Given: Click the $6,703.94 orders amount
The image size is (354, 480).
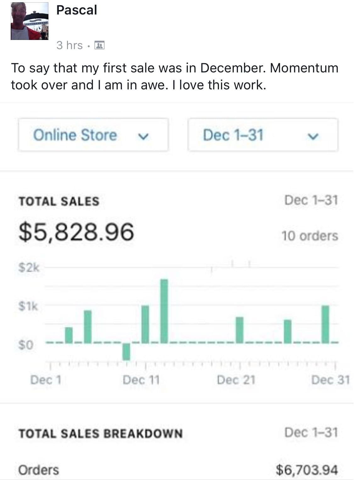Looking at the screenshot, I should (x=307, y=470).
